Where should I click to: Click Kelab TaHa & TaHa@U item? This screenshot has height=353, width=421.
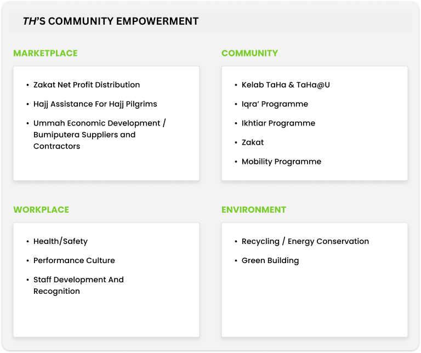coord(286,85)
